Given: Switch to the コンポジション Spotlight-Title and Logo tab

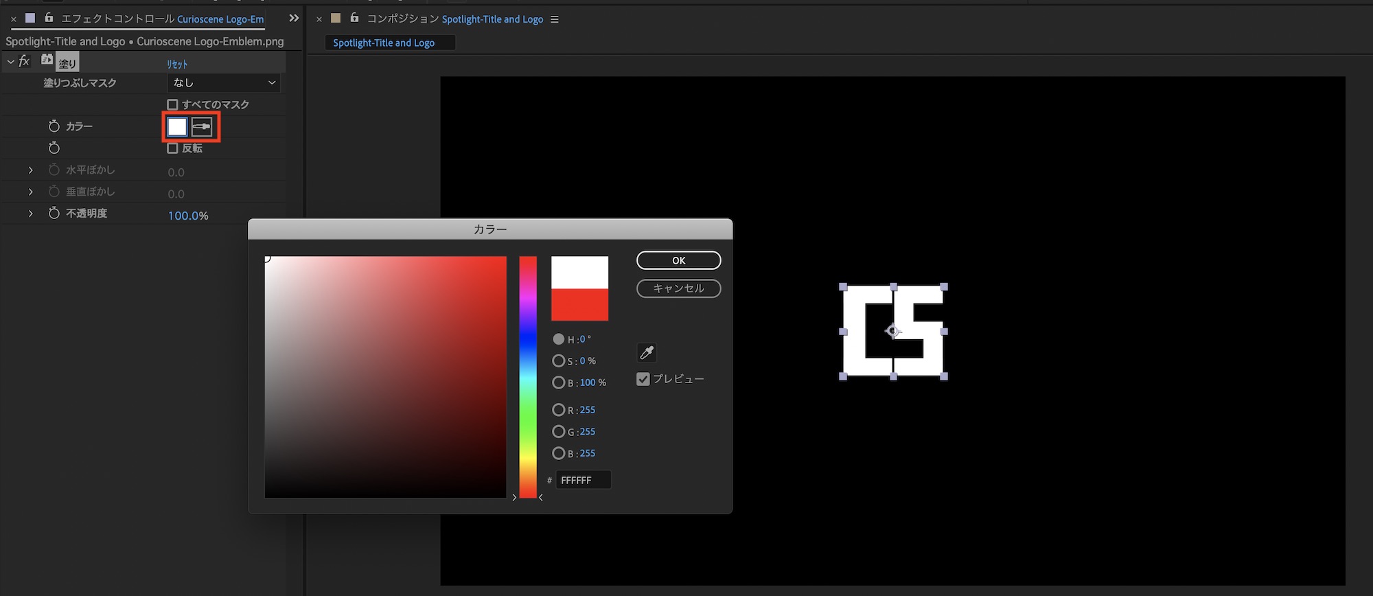Looking at the screenshot, I should click(x=455, y=19).
